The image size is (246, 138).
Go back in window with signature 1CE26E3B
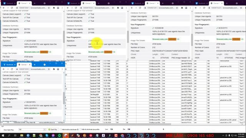pyautogui.click(x=132, y=8)
